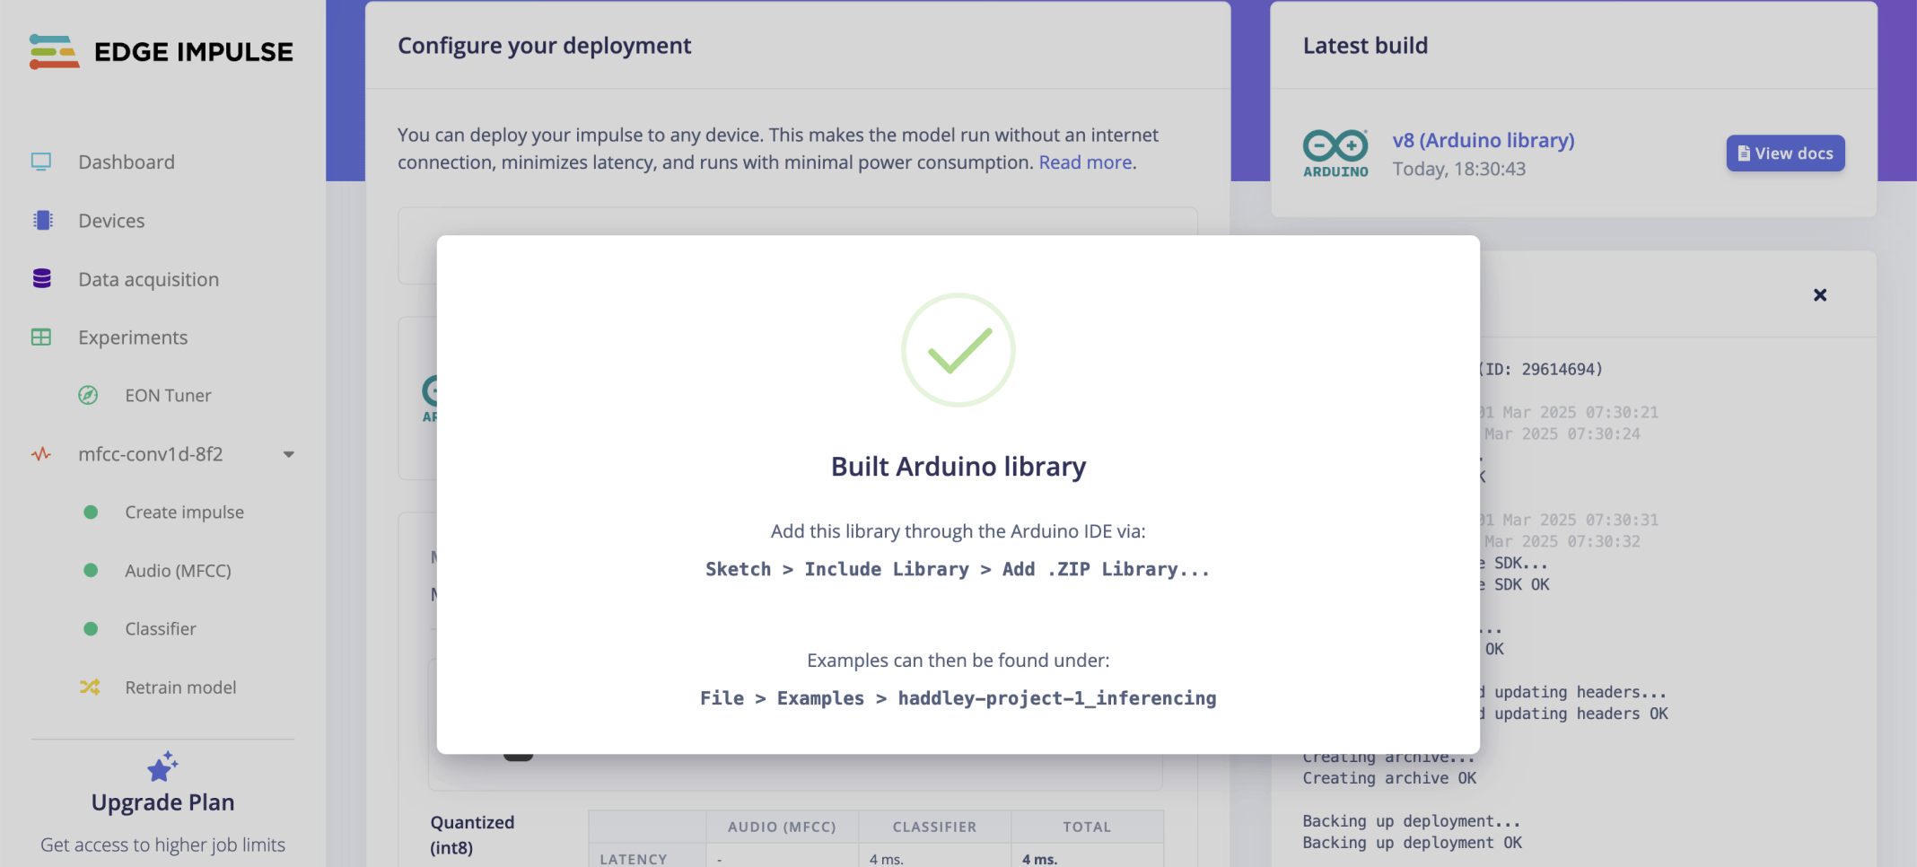Select Retrain model
This screenshot has width=1917, height=867.
tap(180, 687)
